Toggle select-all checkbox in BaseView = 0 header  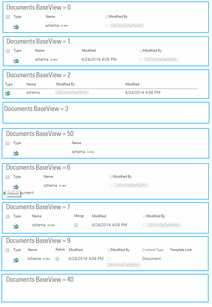click(8, 17)
